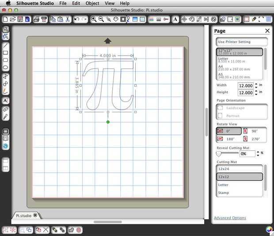Open the View menu
274x236 pixels.
110,3
